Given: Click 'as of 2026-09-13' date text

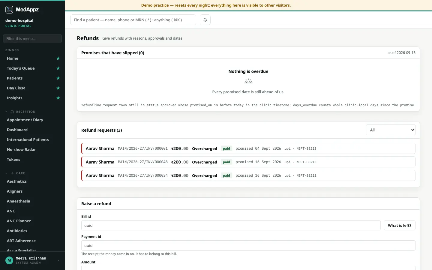Looking at the screenshot, I should 401,53.
